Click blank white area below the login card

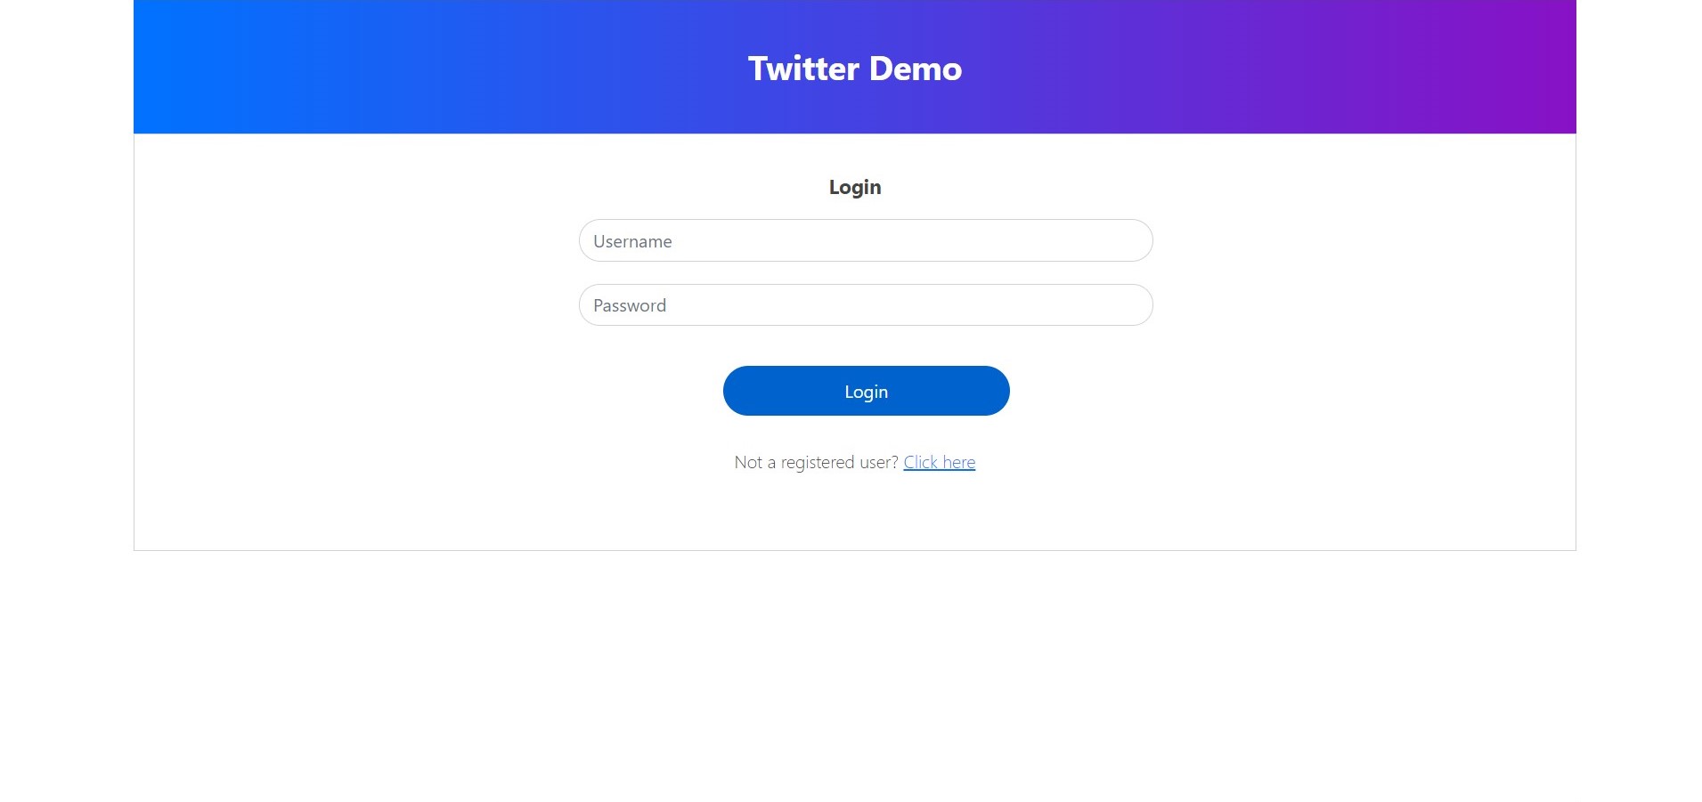[x=855, y=676]
